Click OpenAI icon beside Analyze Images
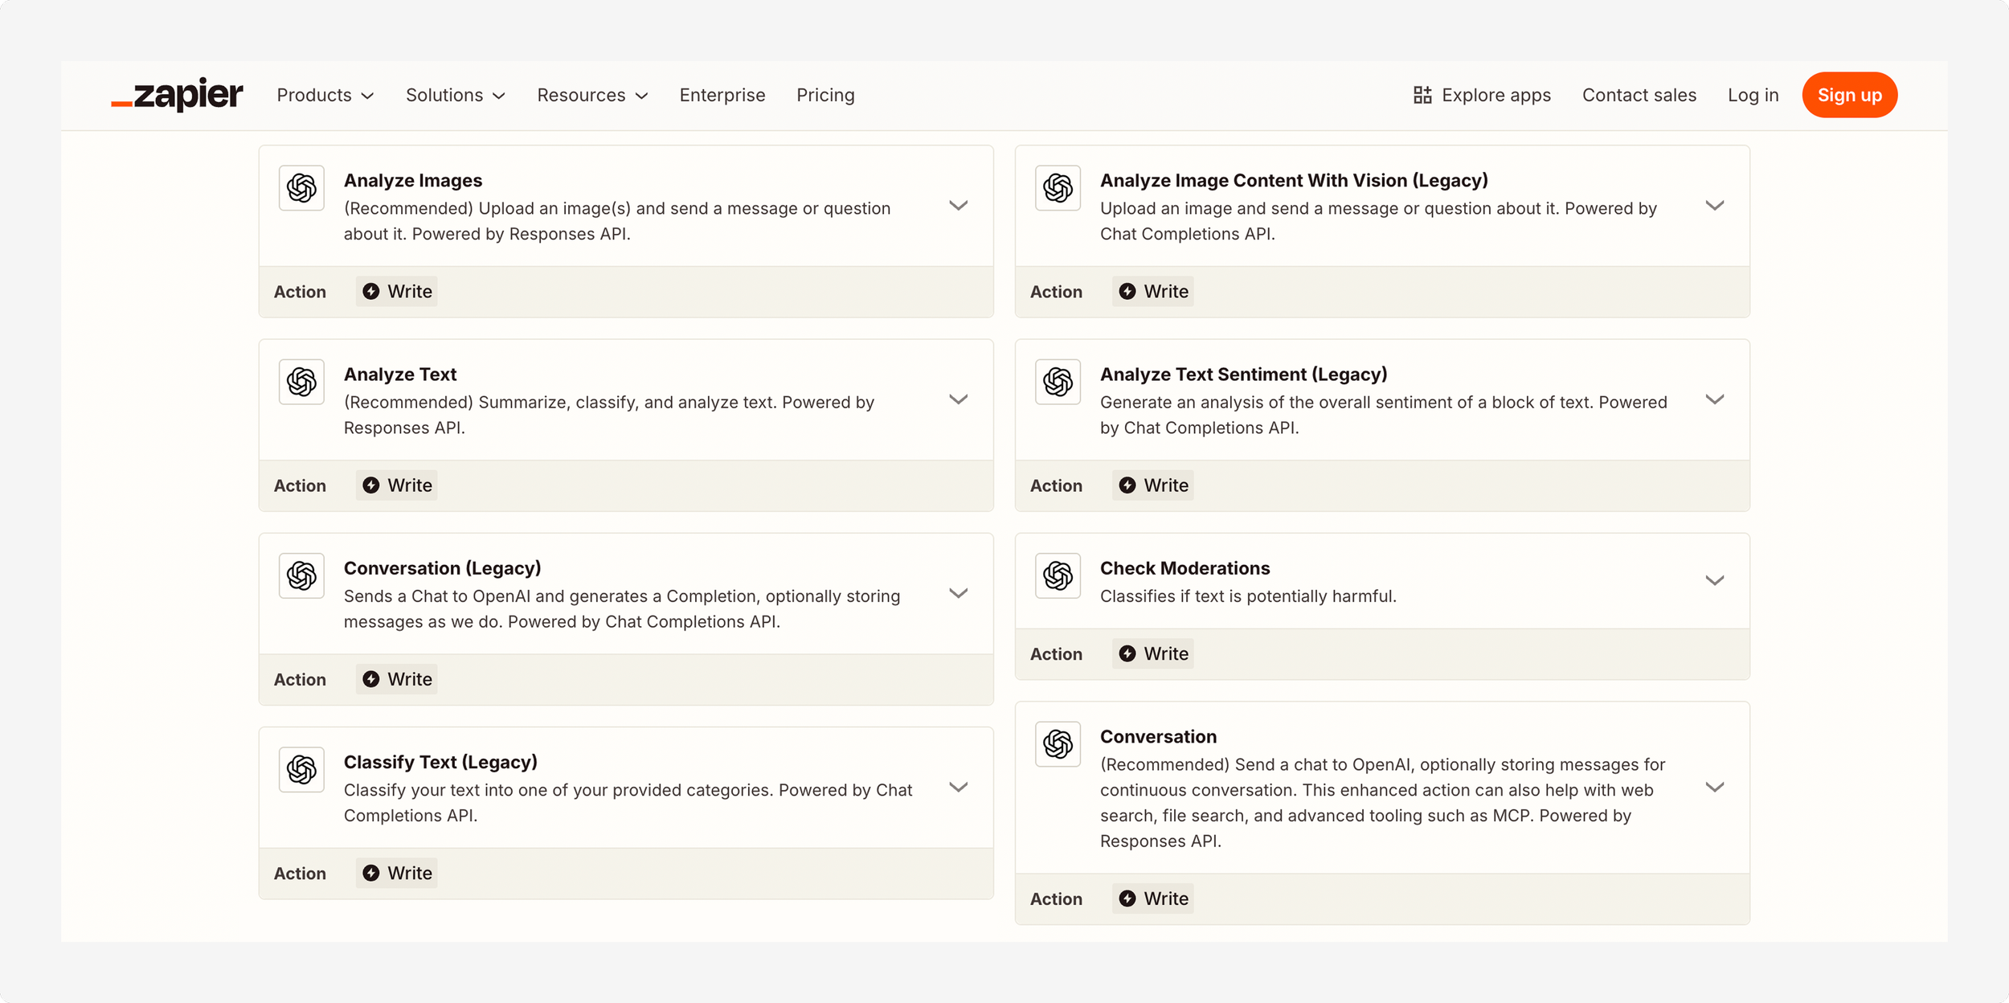This screenshot has height=1003, width=2009. click(301, 188)
